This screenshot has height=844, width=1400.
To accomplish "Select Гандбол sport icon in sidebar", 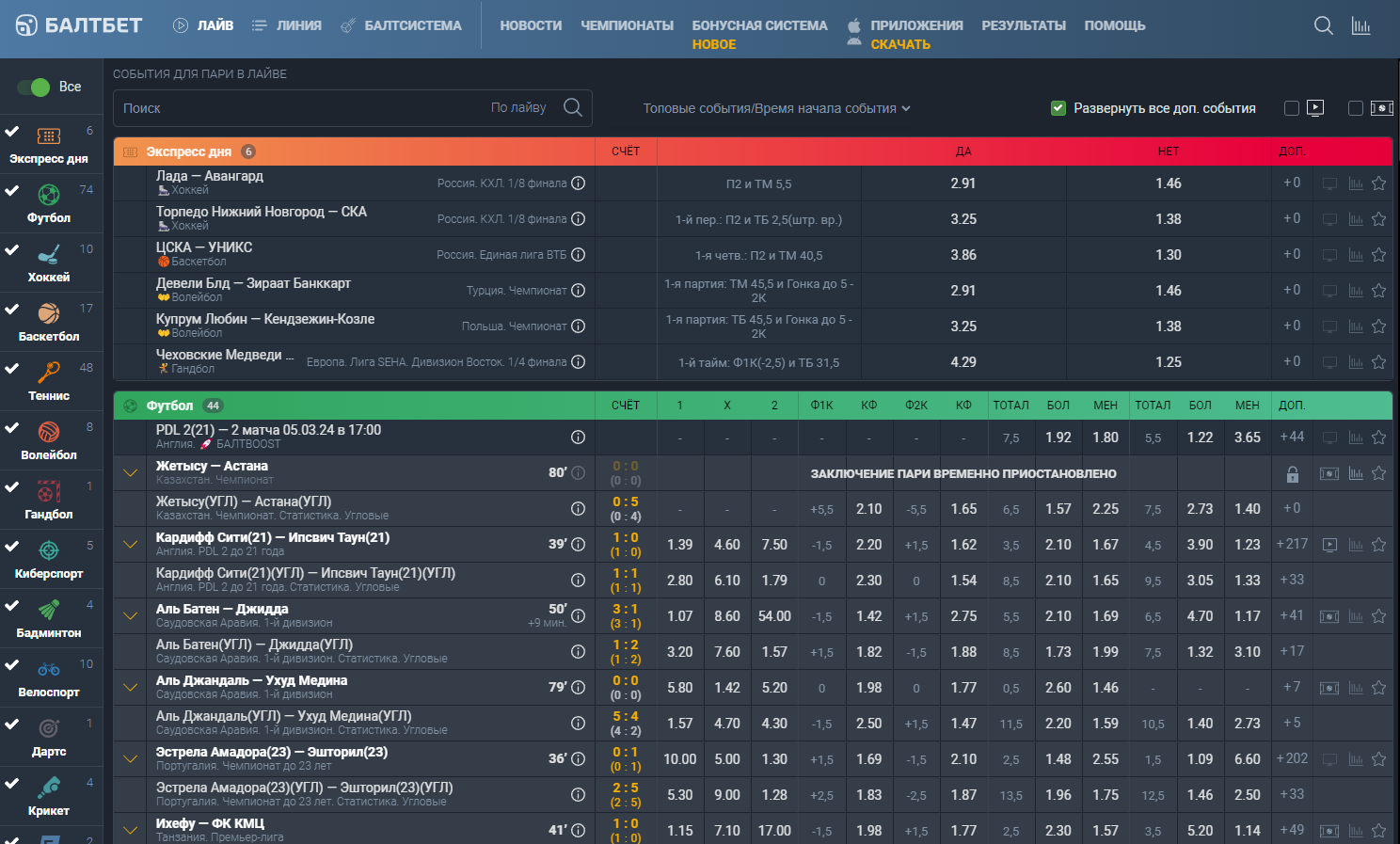I will coord(49,491).
